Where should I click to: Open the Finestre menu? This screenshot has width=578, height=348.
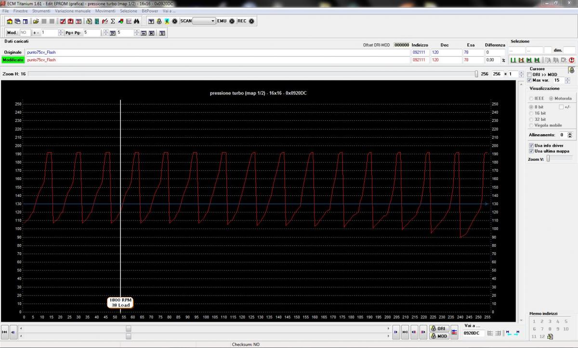coord(20,11)
